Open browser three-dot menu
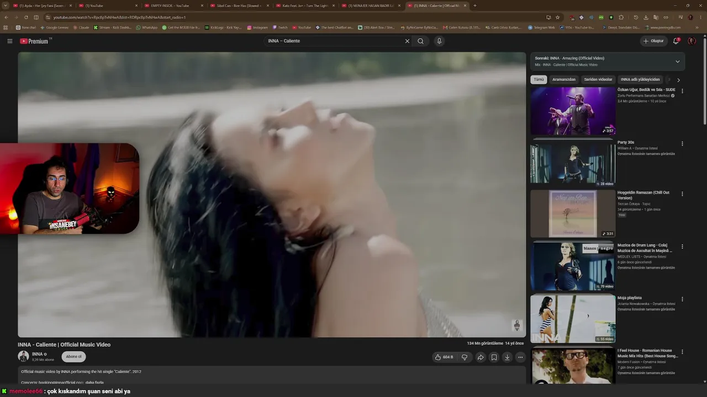707x397 pixels. pos(700,17)
